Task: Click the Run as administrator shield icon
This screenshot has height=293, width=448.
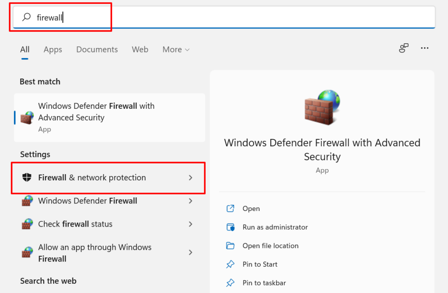Action: click(x=231, y=227)
